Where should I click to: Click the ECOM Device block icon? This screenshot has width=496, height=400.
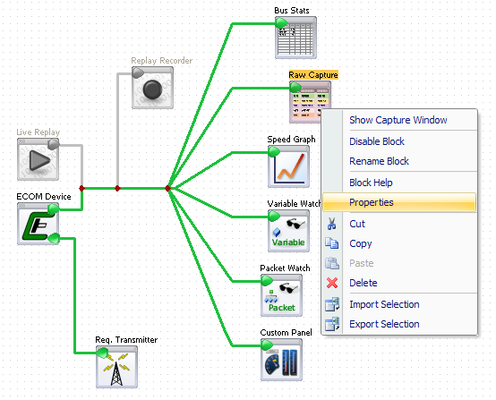38,224
